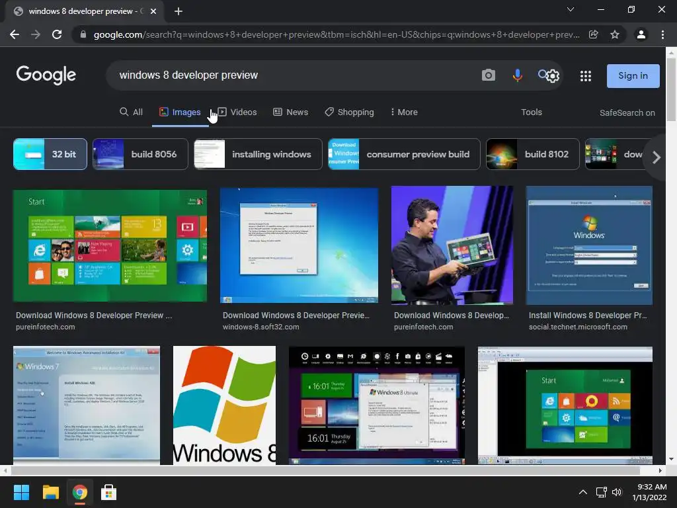677x508 pixels.
Task: Open the green Start screen thumbnail from pureinfotech
Action: pyautogui.click(x=110, y=245)
